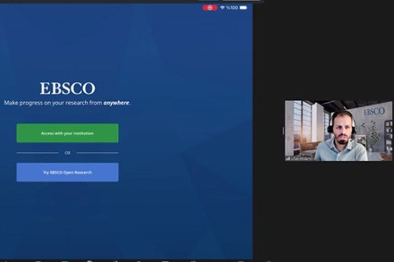Click the green icon in bottom taskbar

click(x=65, y=260)
